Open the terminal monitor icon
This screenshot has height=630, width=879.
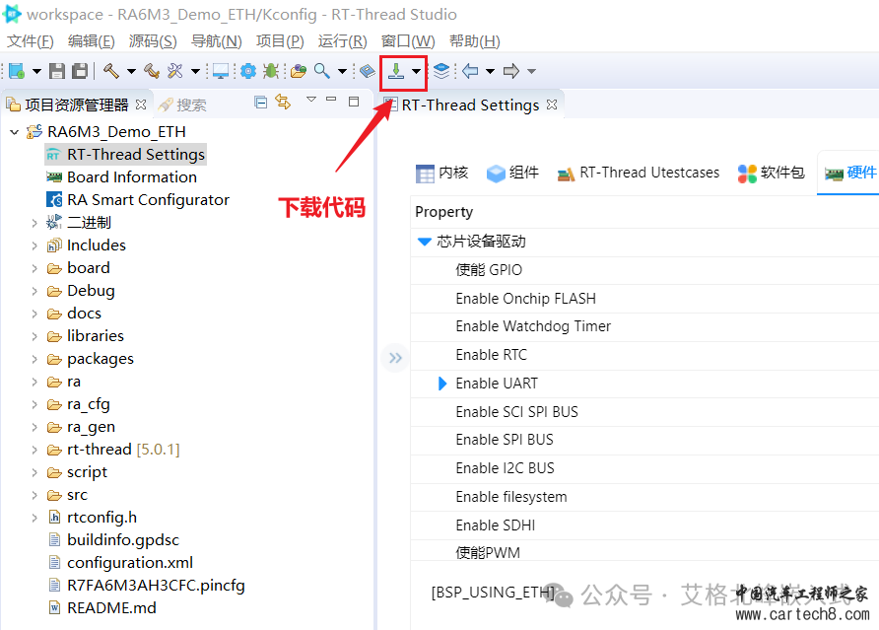click(221, 71)
